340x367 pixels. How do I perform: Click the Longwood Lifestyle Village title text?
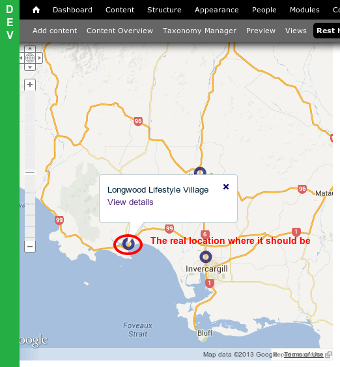pyautogui.click(x=158, y=189)
